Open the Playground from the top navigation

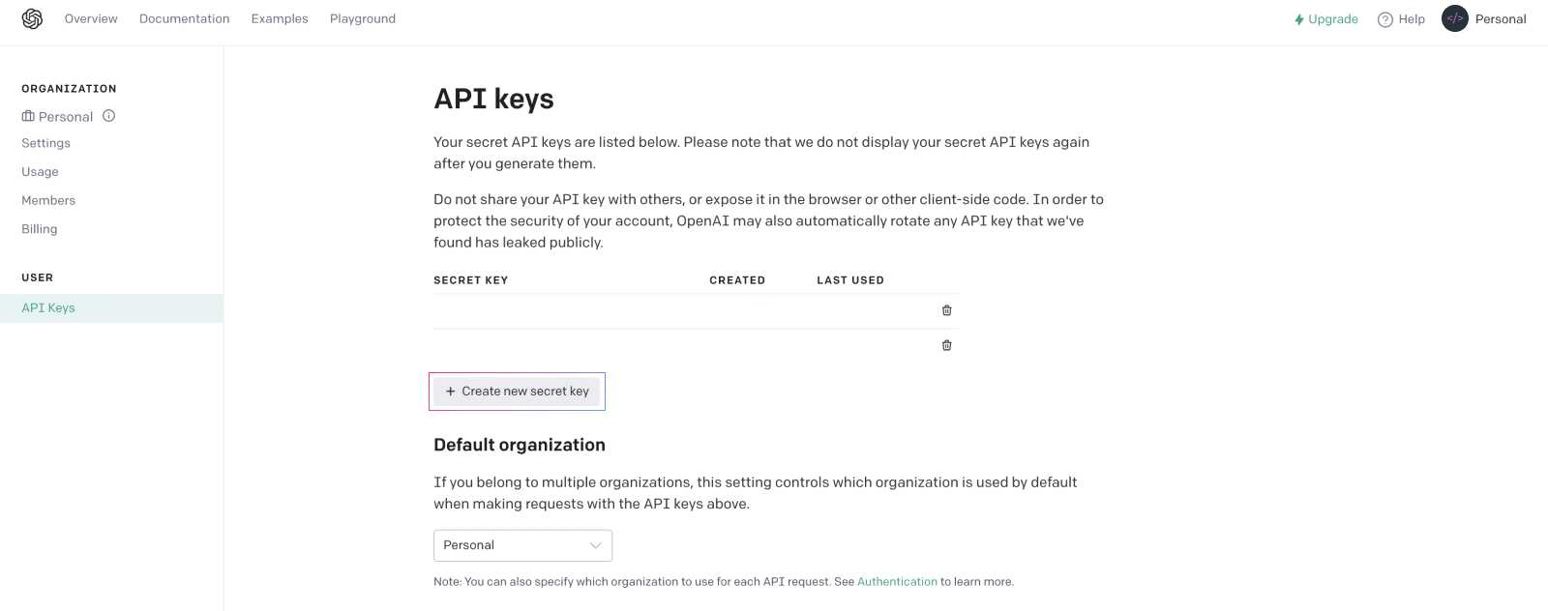tap(362, 18)
